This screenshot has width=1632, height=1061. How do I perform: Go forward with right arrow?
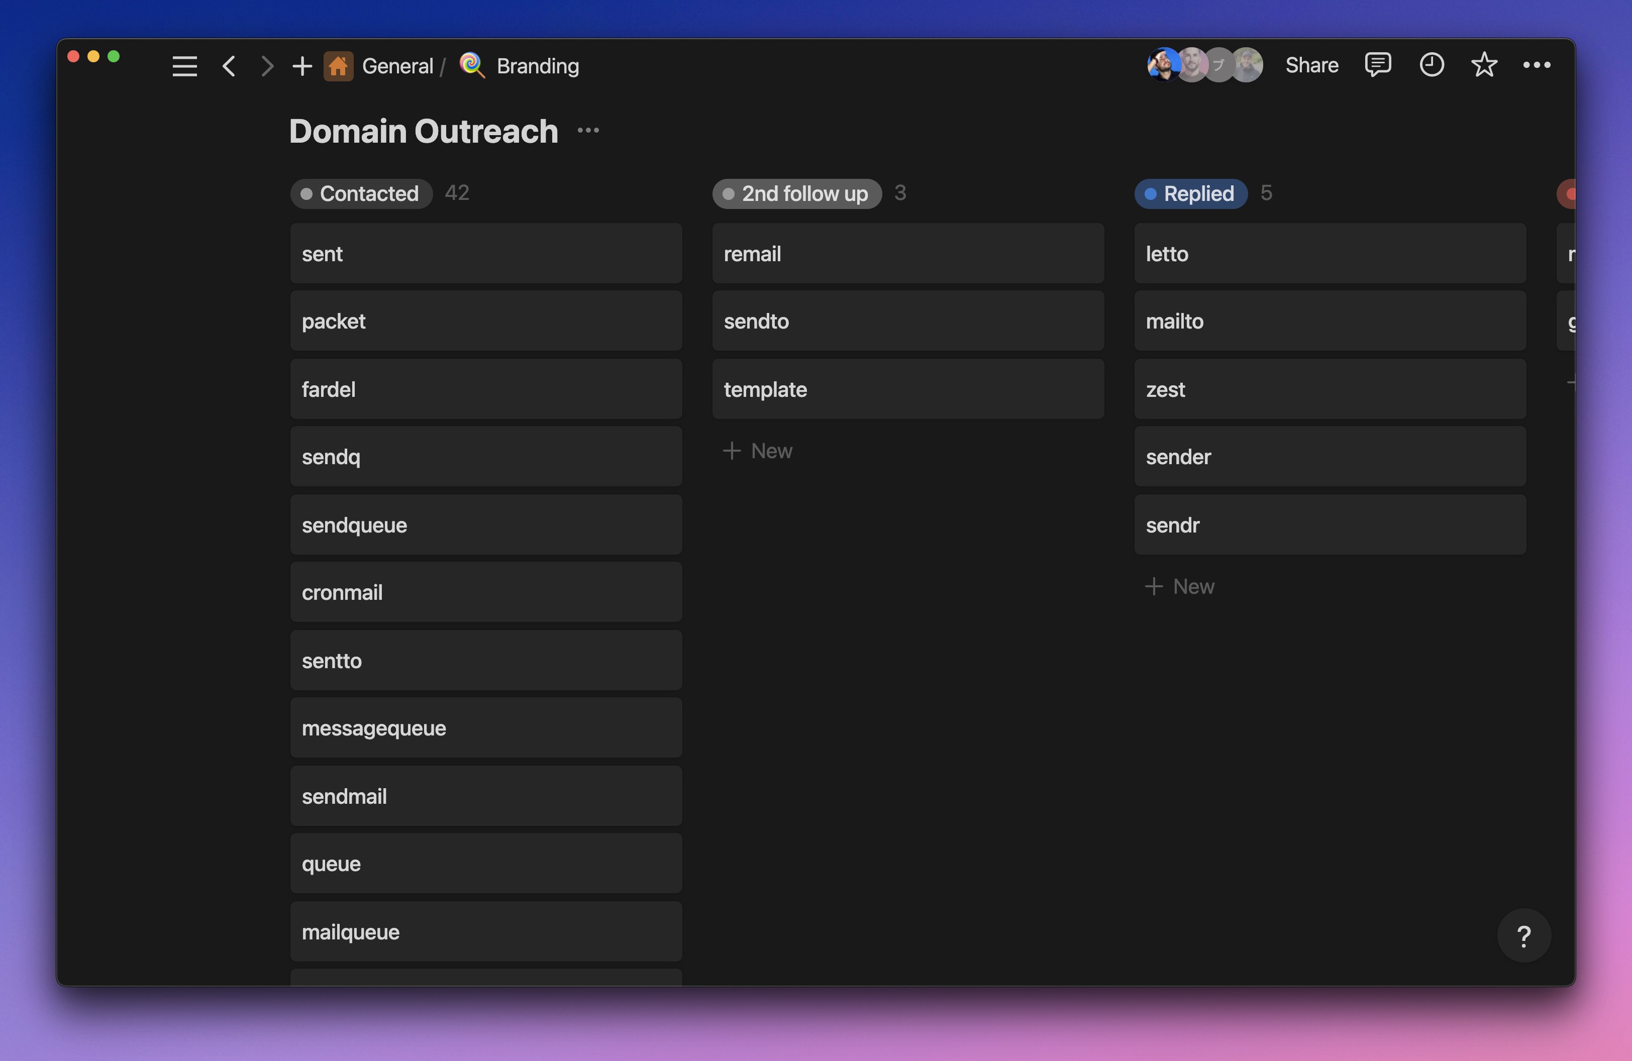[267, 66]
